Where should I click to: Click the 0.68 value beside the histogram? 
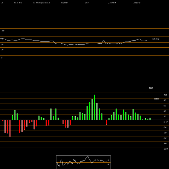(156, 99)
